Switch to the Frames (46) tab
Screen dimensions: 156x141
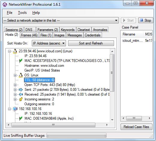click(29, 35)
